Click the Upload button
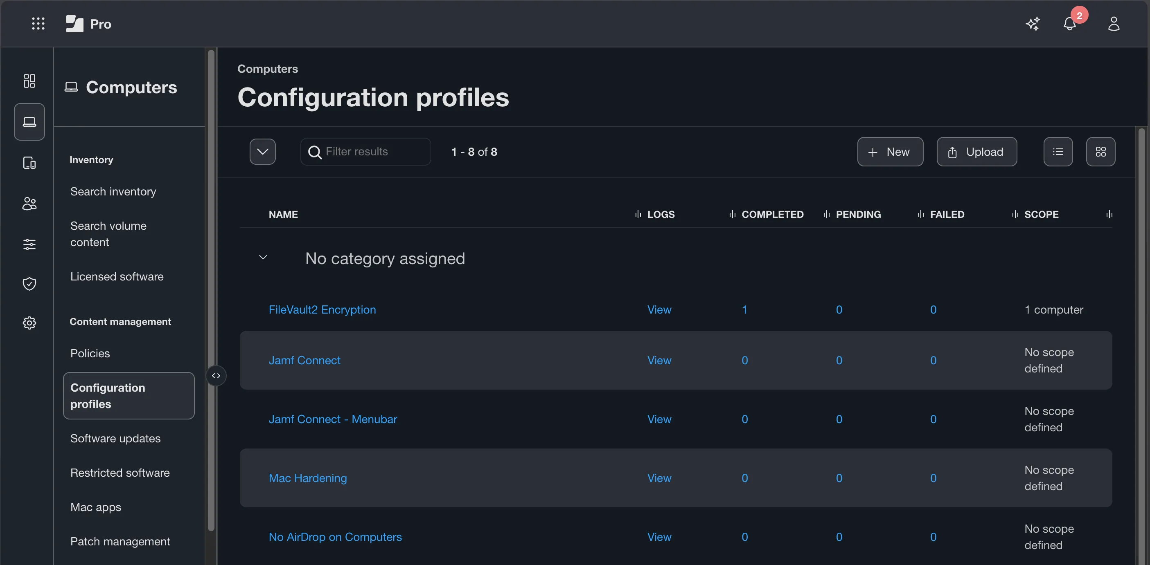Image resolution: width=1150 pixels, height=565 pixels. click(976, 152)
